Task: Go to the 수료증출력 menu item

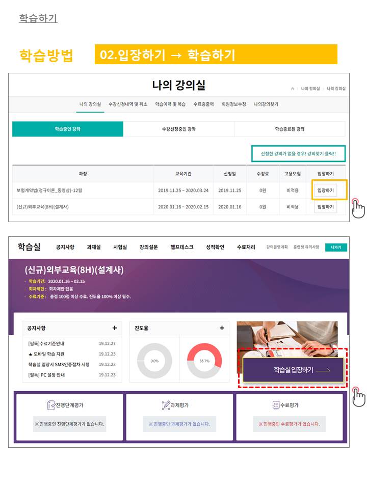Action: coord(204,104)
